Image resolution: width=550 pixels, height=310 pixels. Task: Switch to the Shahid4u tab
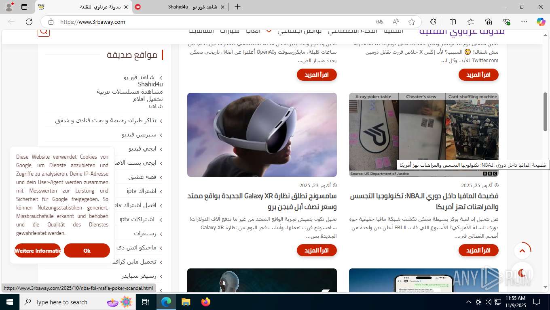(x=181, y=7)
